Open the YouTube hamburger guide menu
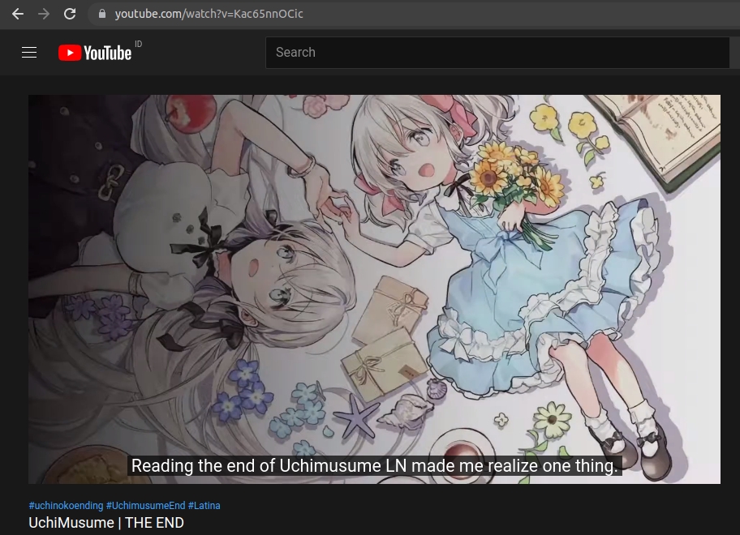740x535 pixels. [29, 53]
